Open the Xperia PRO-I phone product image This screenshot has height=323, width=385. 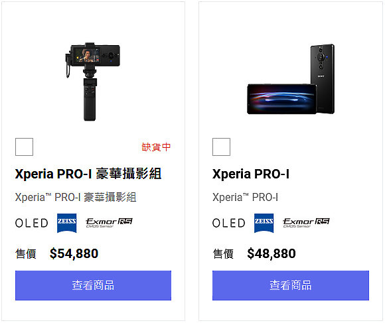tap(291, 79)
